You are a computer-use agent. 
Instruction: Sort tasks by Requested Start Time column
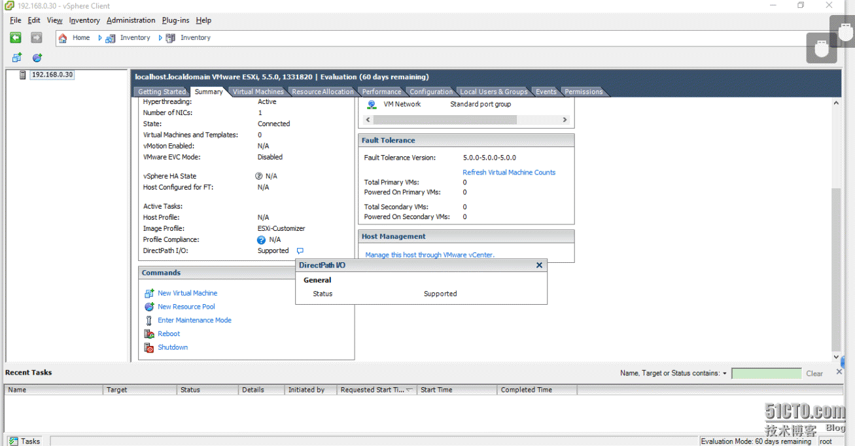click(x=376, y=390)
